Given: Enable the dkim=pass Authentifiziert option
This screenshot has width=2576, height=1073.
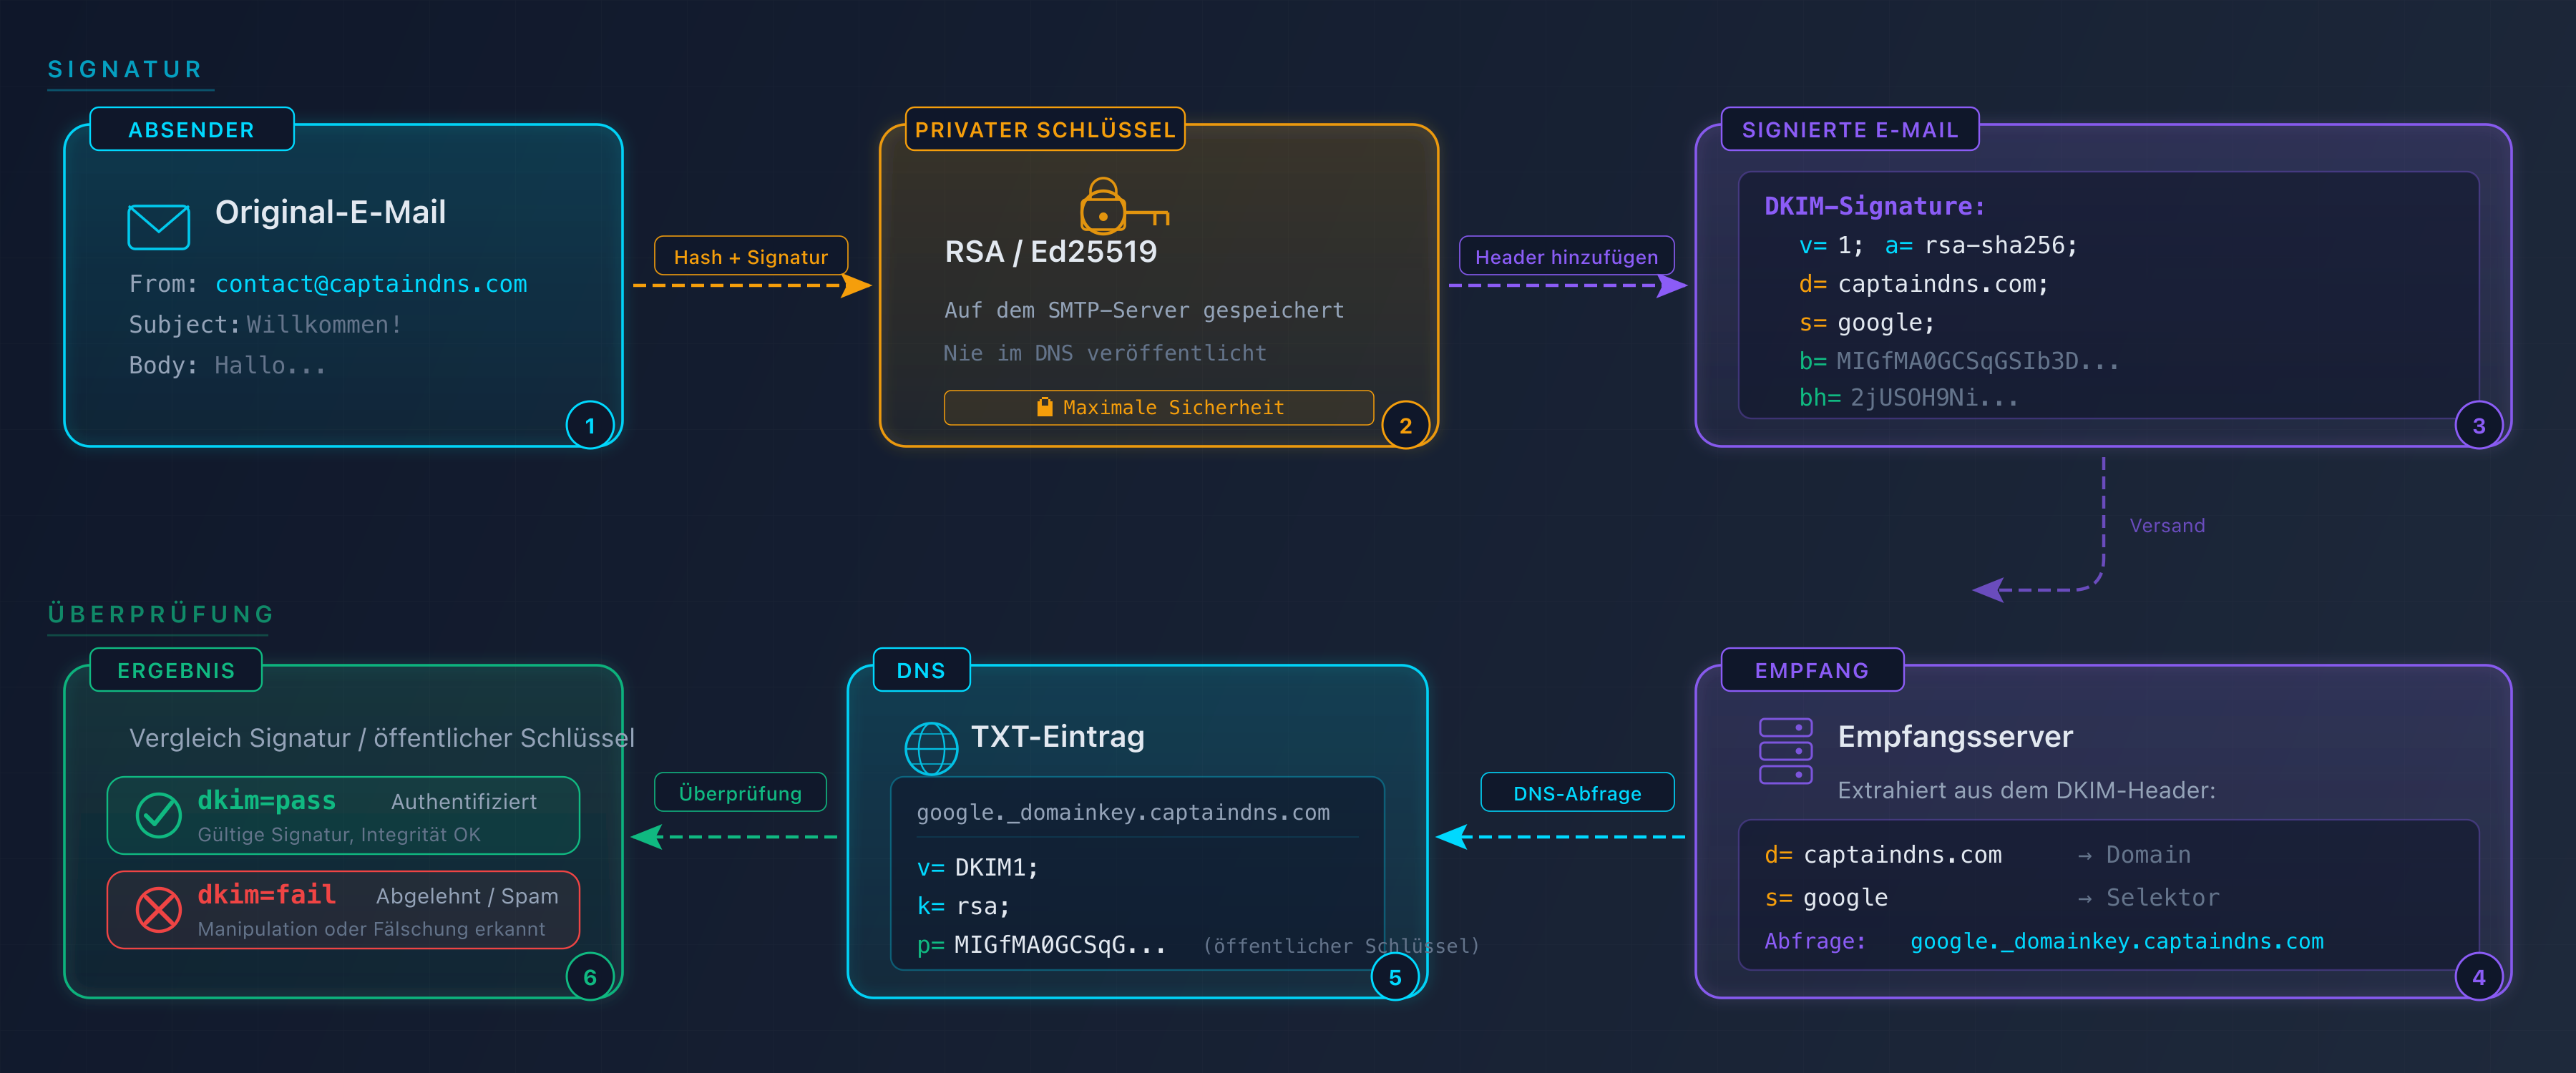Looking at the screenshot, I should (343, 815).
